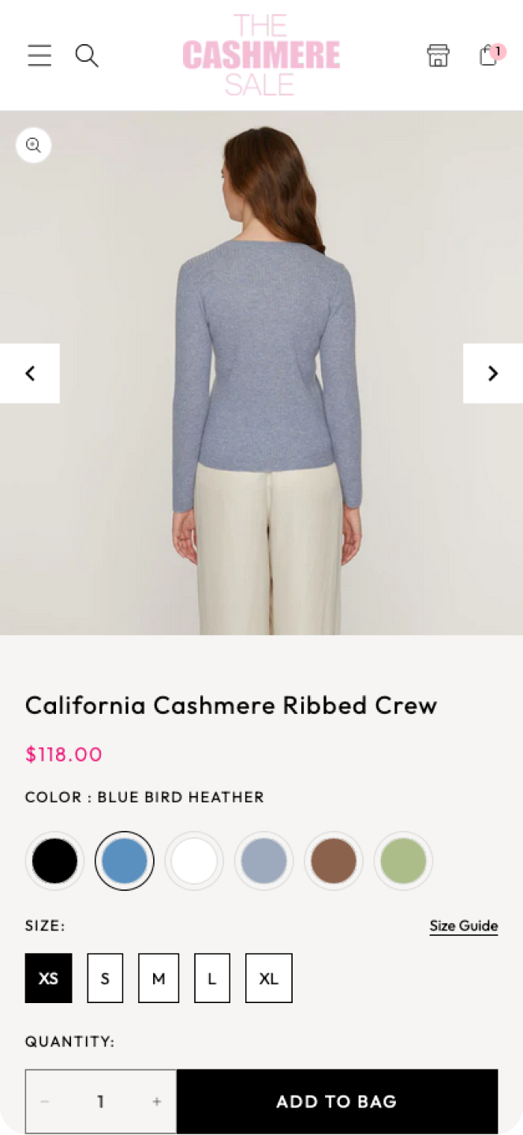523x1135 pixels.
Task: Show the previous product image
Action: 30,373
